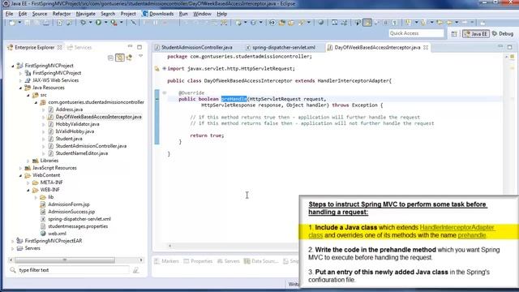Click the Debug (bug) launch toolbar icon

(x=83, y=23)
